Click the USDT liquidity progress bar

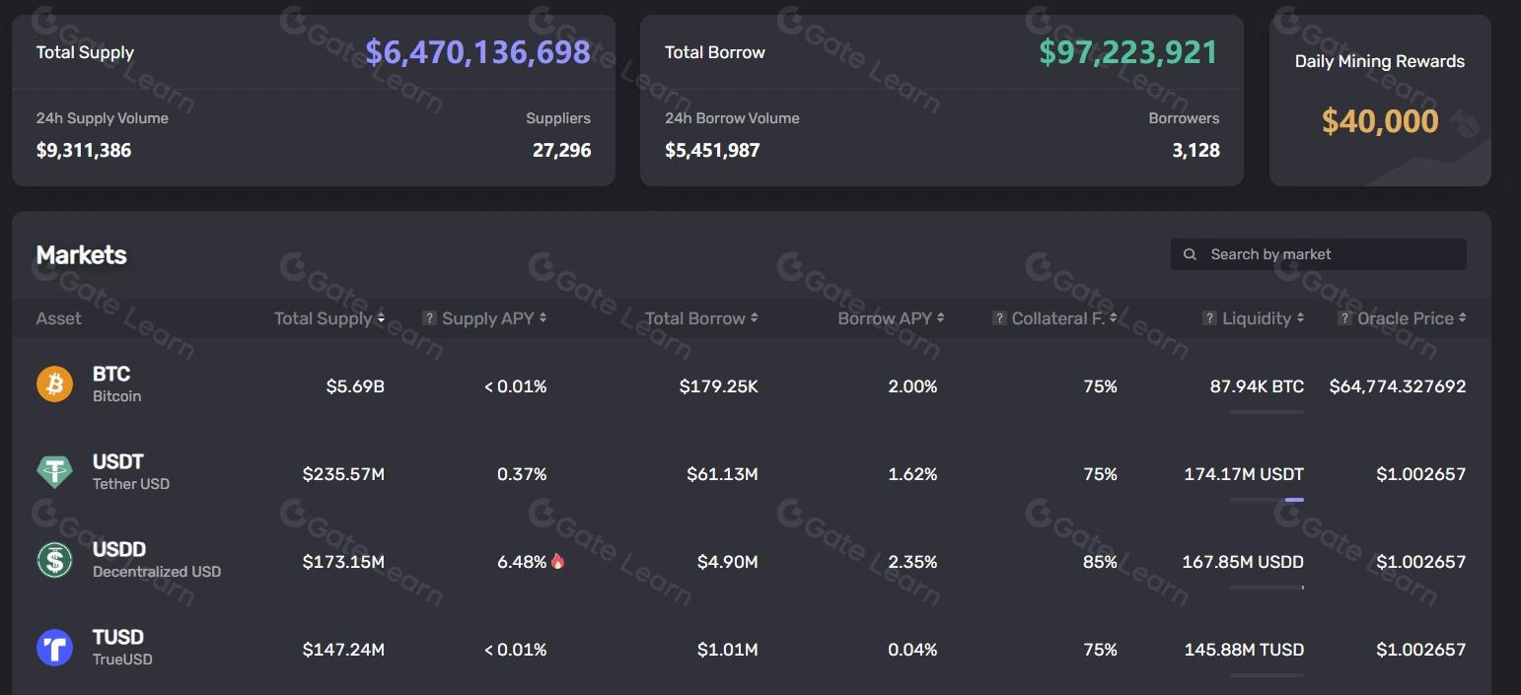pyautogui.click(x=1267, y=500)
